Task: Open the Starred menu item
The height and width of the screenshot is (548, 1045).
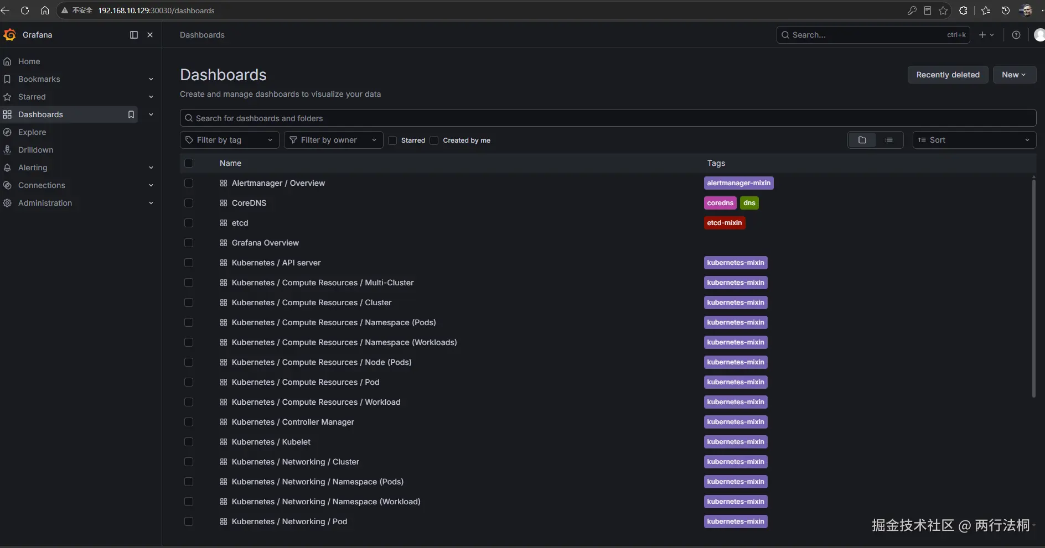Action: [x=32, y=97]
